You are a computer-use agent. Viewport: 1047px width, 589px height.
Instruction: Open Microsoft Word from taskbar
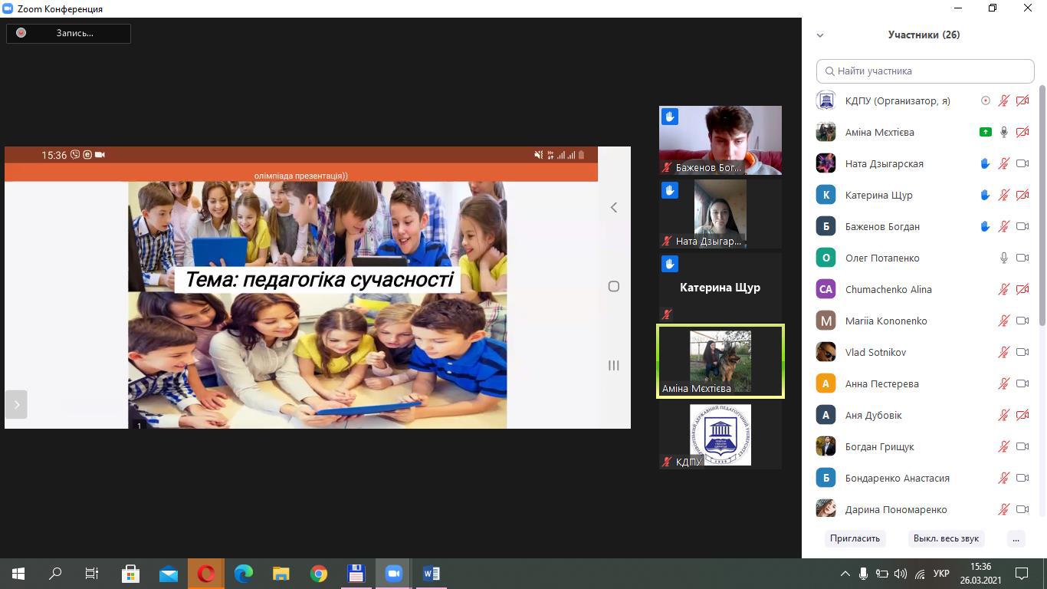[431, 573]
